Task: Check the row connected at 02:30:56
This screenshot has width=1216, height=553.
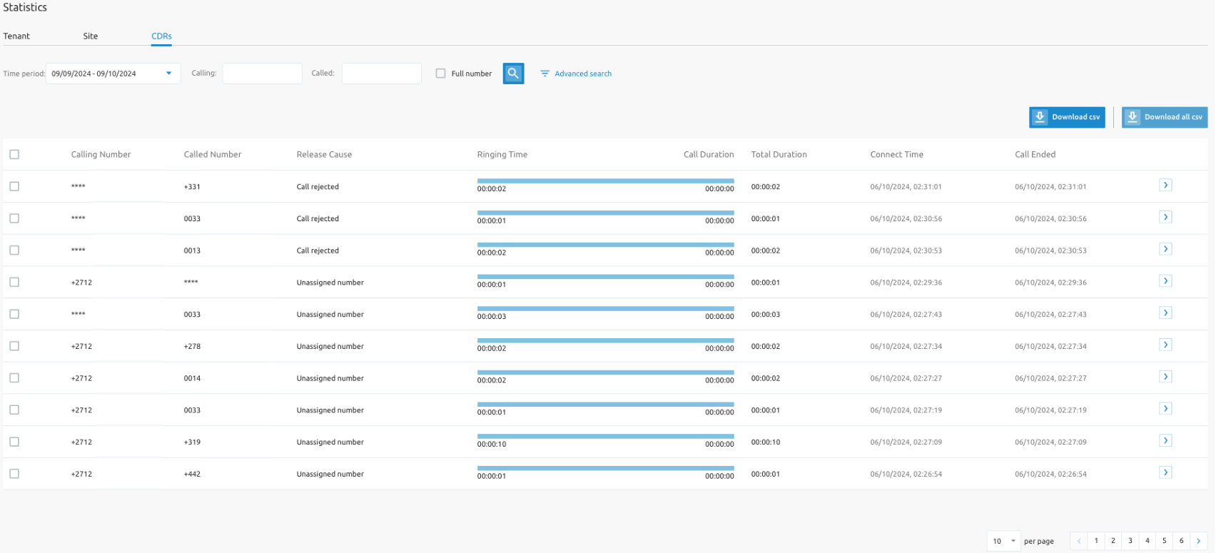Action: tap(14, 218)
